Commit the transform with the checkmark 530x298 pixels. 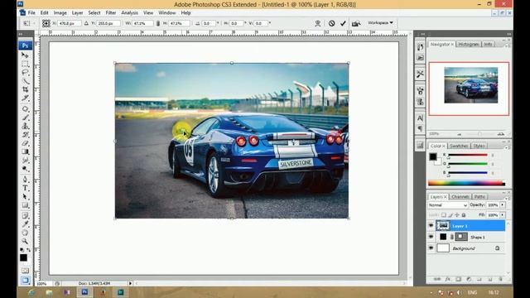click(x=343, y=23)
